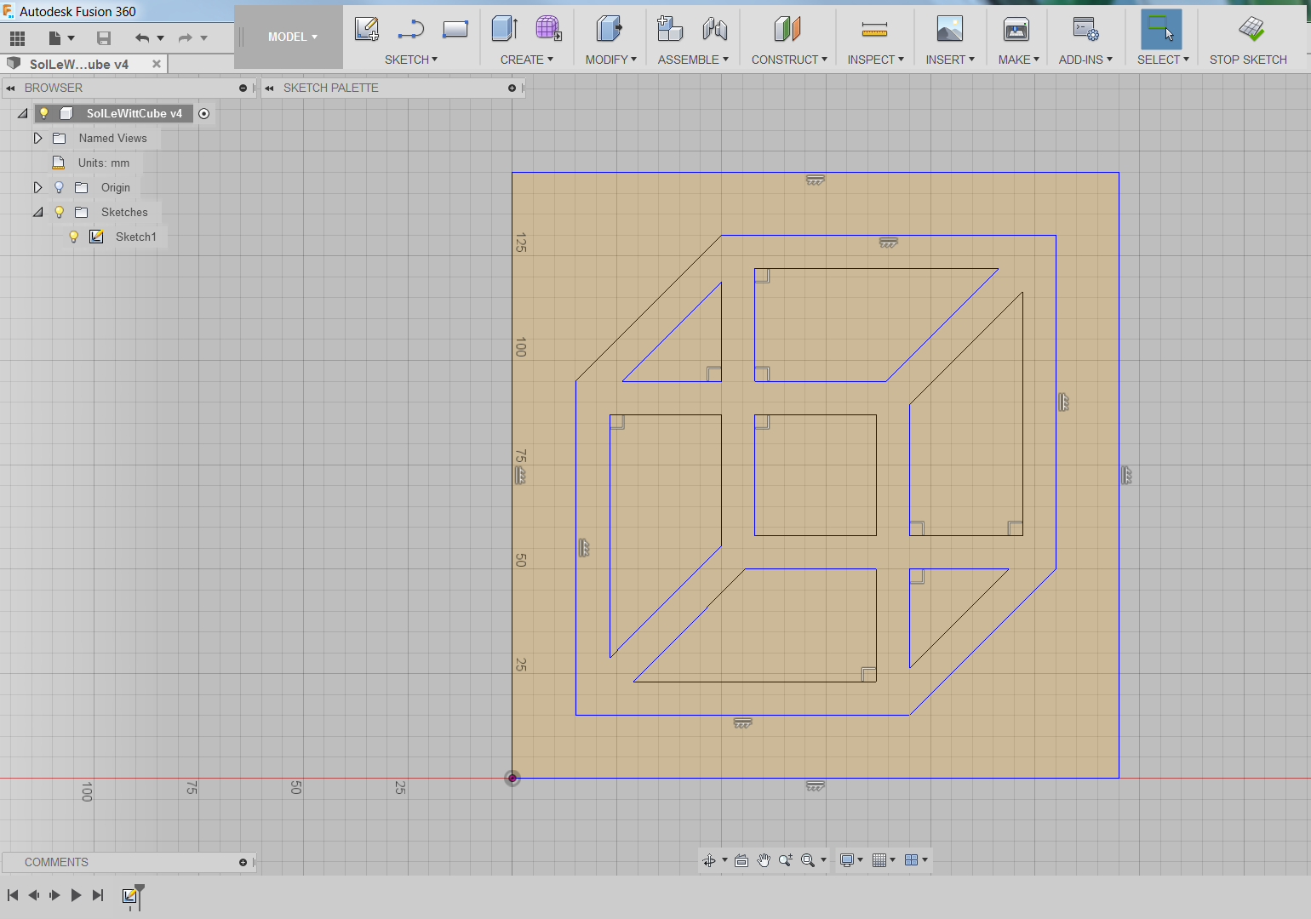This screenshot has height=919, width=1311.
Task: Select the sketch Line tool
Action: [x=411, y=29]
